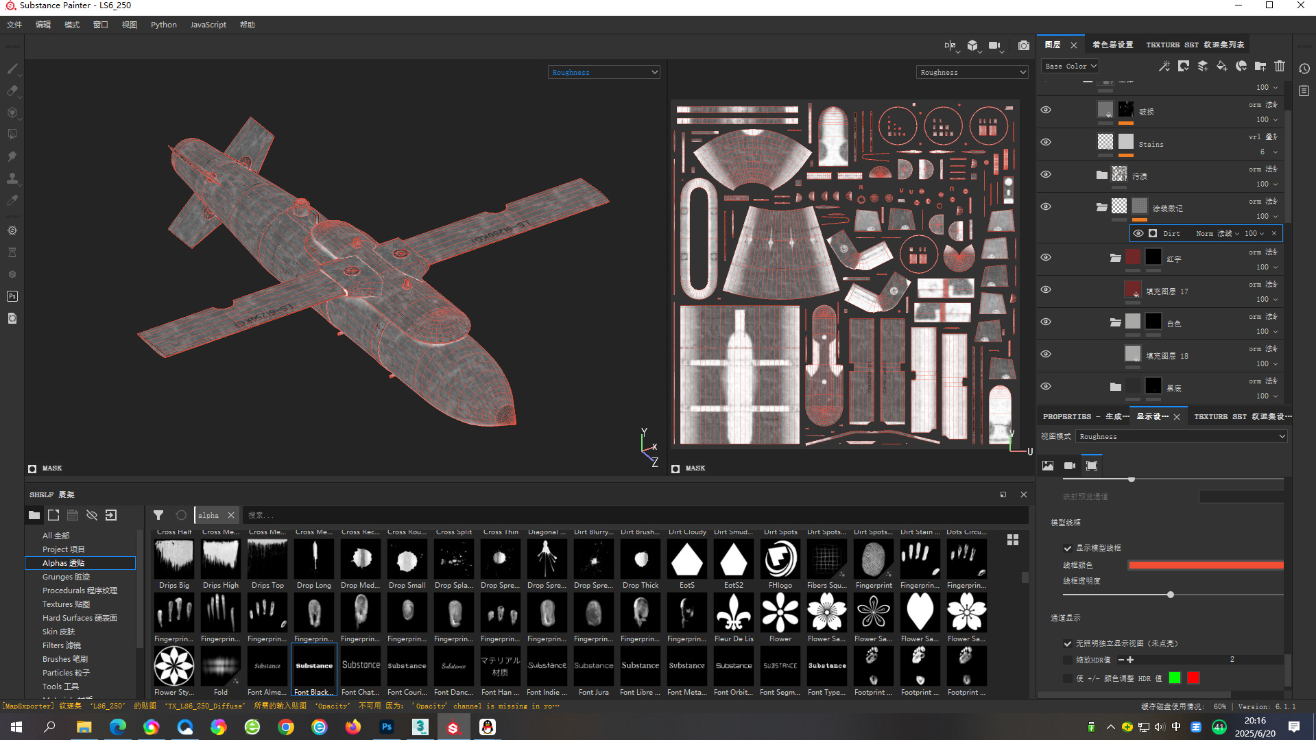Select the Clone stamp tool
Image resolution: width=1316 pixels, height=740 pixels.
12,178
